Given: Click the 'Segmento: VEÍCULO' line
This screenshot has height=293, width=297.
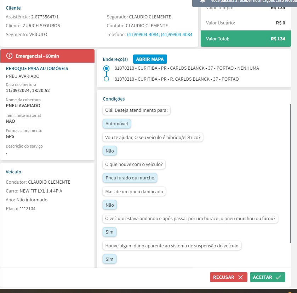Looking at the screenshot, I should coord(27,34).
